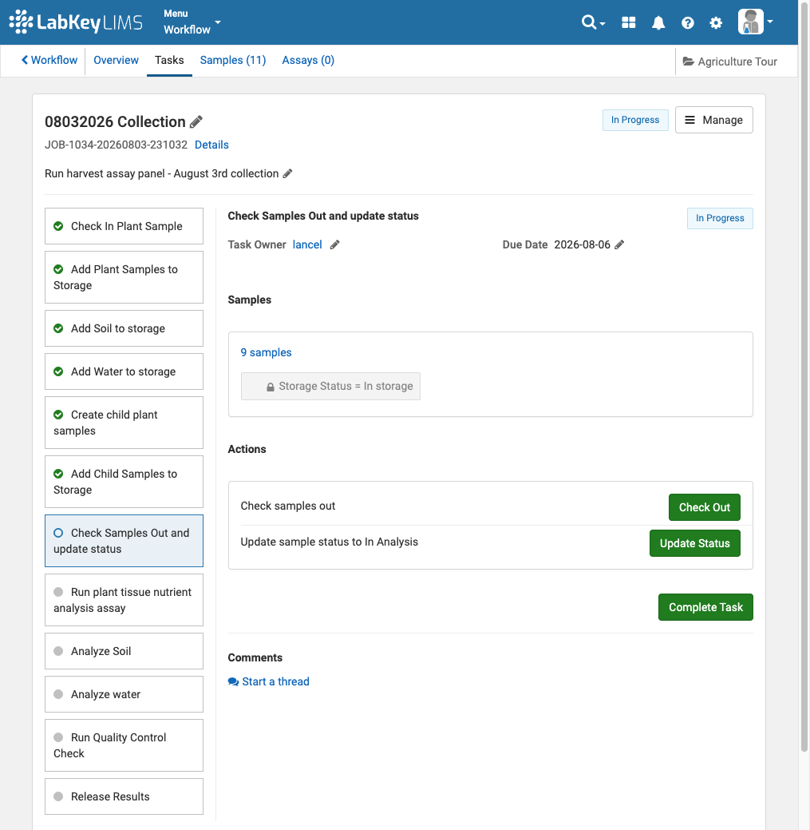Click green check on Add Water to storage

coord(59,371)
